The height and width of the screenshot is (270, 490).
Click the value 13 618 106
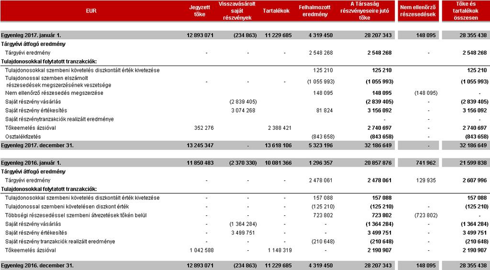pos(278,146)
